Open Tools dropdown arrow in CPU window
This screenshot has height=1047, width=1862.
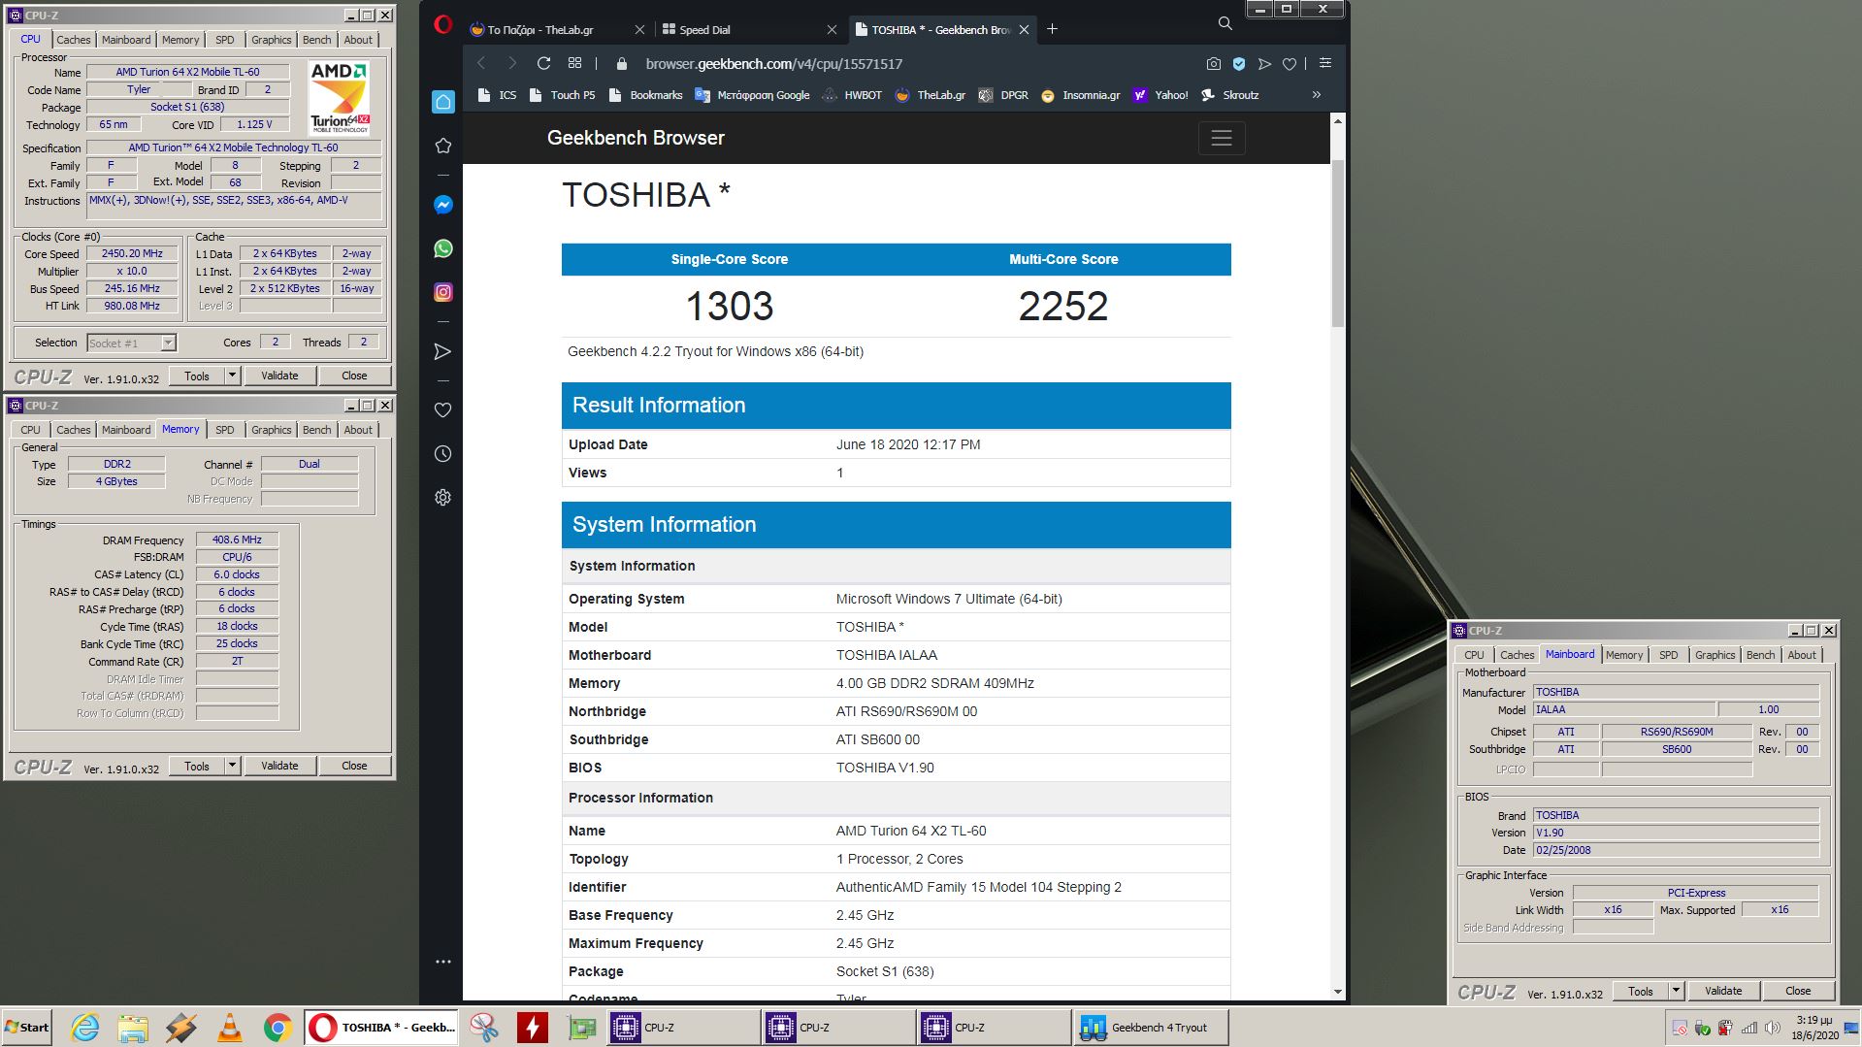point(232,376)
